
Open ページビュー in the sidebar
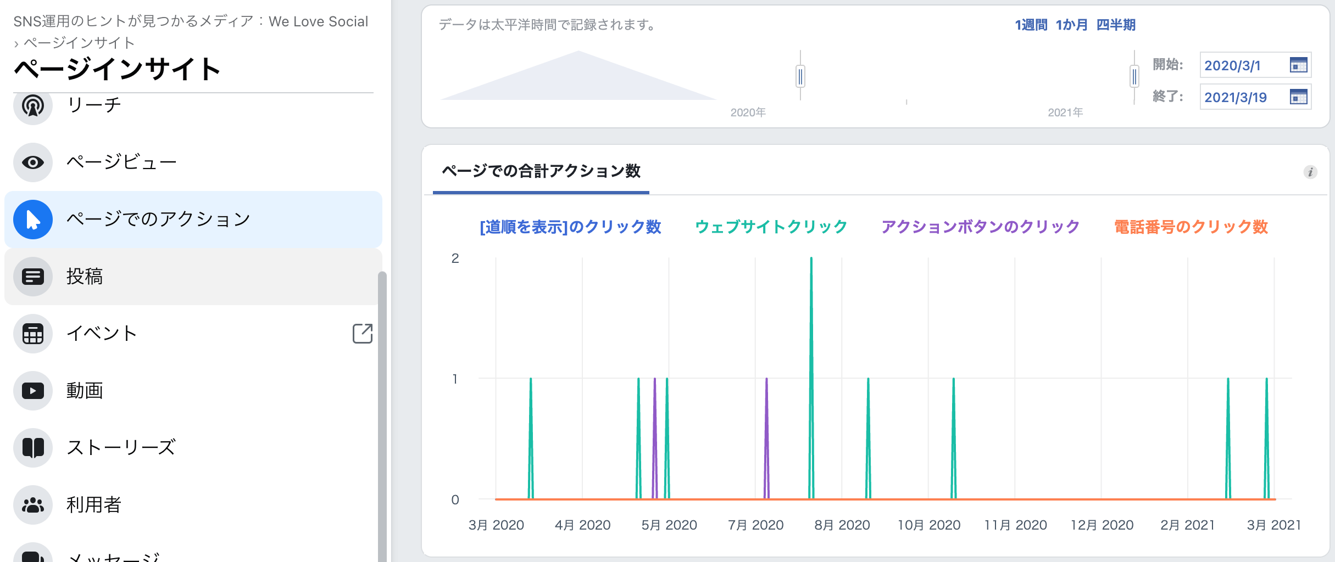pyautogui.click(x=193, y=162)
